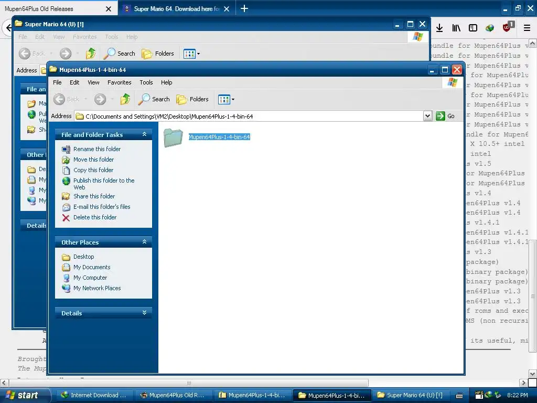
Task: Open browser hamburger menu
Action: 527,28
